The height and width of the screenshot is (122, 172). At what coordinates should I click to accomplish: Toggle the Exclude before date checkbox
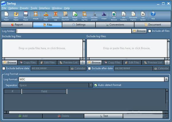coord(4,68)
